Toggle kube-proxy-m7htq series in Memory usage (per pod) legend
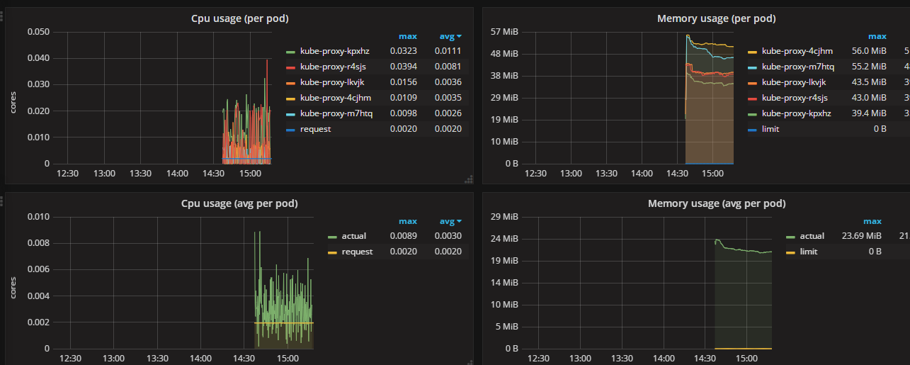The height and width of the screenshot is (365, 910). point(798,67)
